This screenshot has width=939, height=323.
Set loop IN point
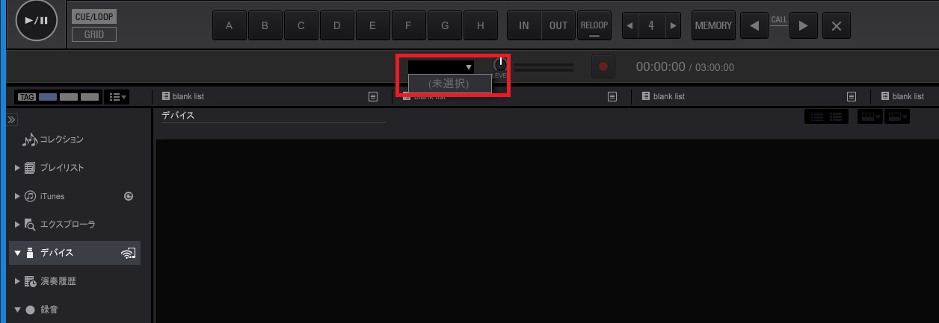click(524, 25)
